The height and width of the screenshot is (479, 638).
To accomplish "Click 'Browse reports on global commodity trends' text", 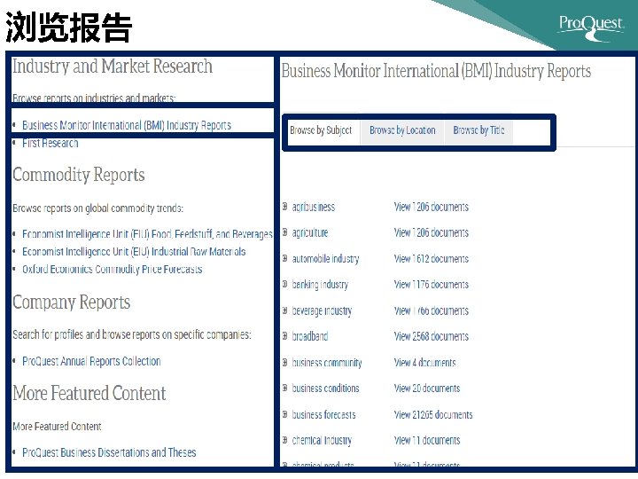I will click(97, 208).
